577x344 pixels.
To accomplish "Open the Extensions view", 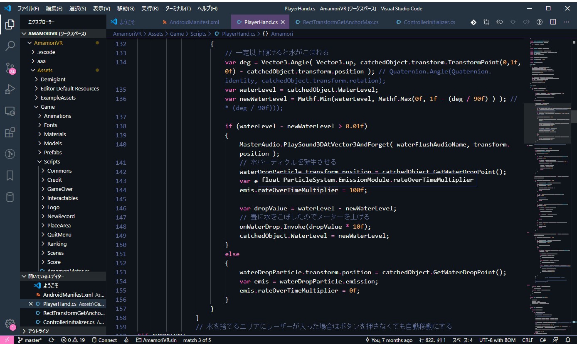I will pyautogui.click(x=10, y=132).
